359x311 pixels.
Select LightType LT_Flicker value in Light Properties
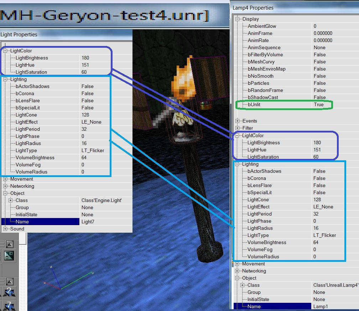tap(93, 150)
